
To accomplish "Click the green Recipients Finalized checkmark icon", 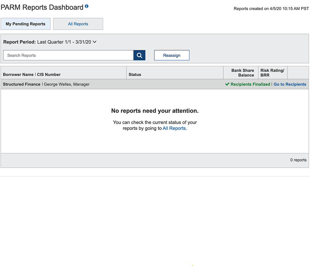I will 227,84.
